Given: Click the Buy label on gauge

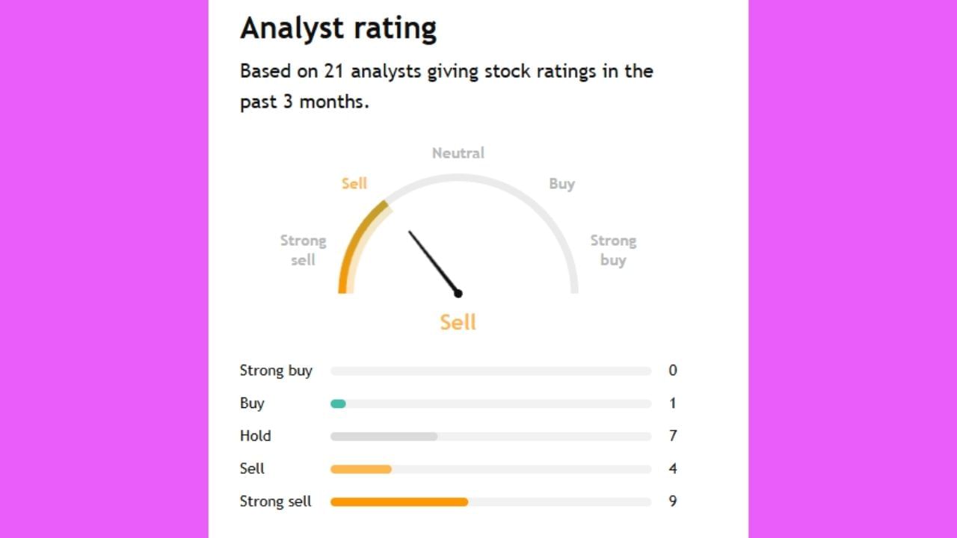Looking at the screenshot, I should point(561,184).
